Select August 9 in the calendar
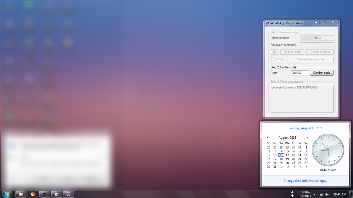353x198 pixels. (269, 155)
